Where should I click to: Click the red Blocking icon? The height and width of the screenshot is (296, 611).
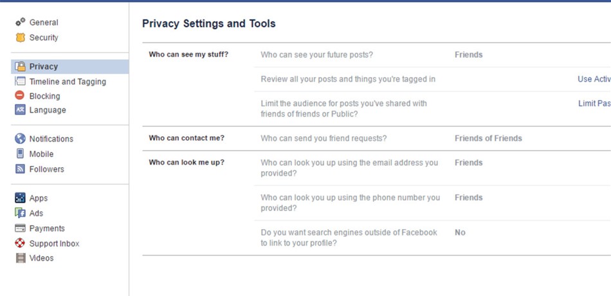[x=20, y=95]
